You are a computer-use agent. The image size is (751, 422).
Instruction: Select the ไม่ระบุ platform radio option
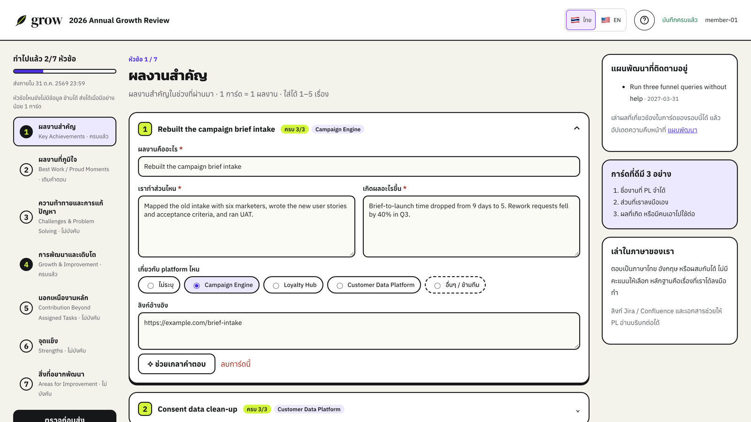(159, 285)
